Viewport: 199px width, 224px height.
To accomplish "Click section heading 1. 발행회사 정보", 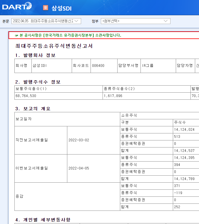I will (35, 55).
